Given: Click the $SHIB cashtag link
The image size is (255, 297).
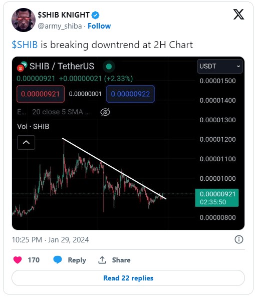Looking at the screenshot, I should (x=25, y=45).
